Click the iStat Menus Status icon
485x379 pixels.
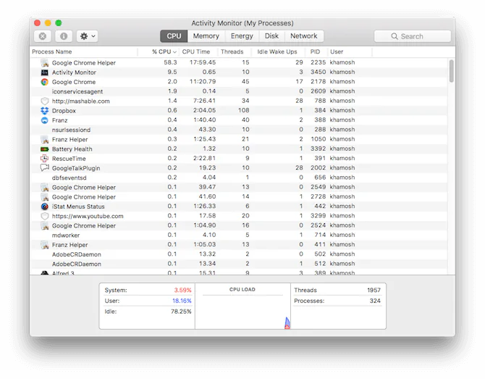point(45,207)
